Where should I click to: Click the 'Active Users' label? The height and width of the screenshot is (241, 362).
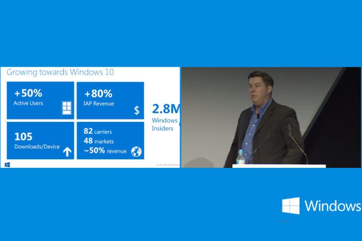point(28,103)
